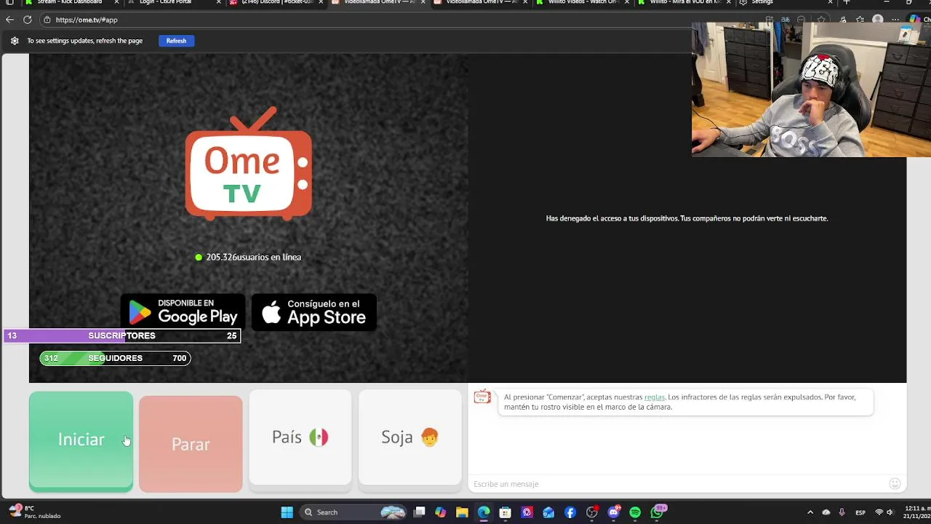Click the Parar stop button
This screenshot has height=524, width=931.
pos(191,444)
